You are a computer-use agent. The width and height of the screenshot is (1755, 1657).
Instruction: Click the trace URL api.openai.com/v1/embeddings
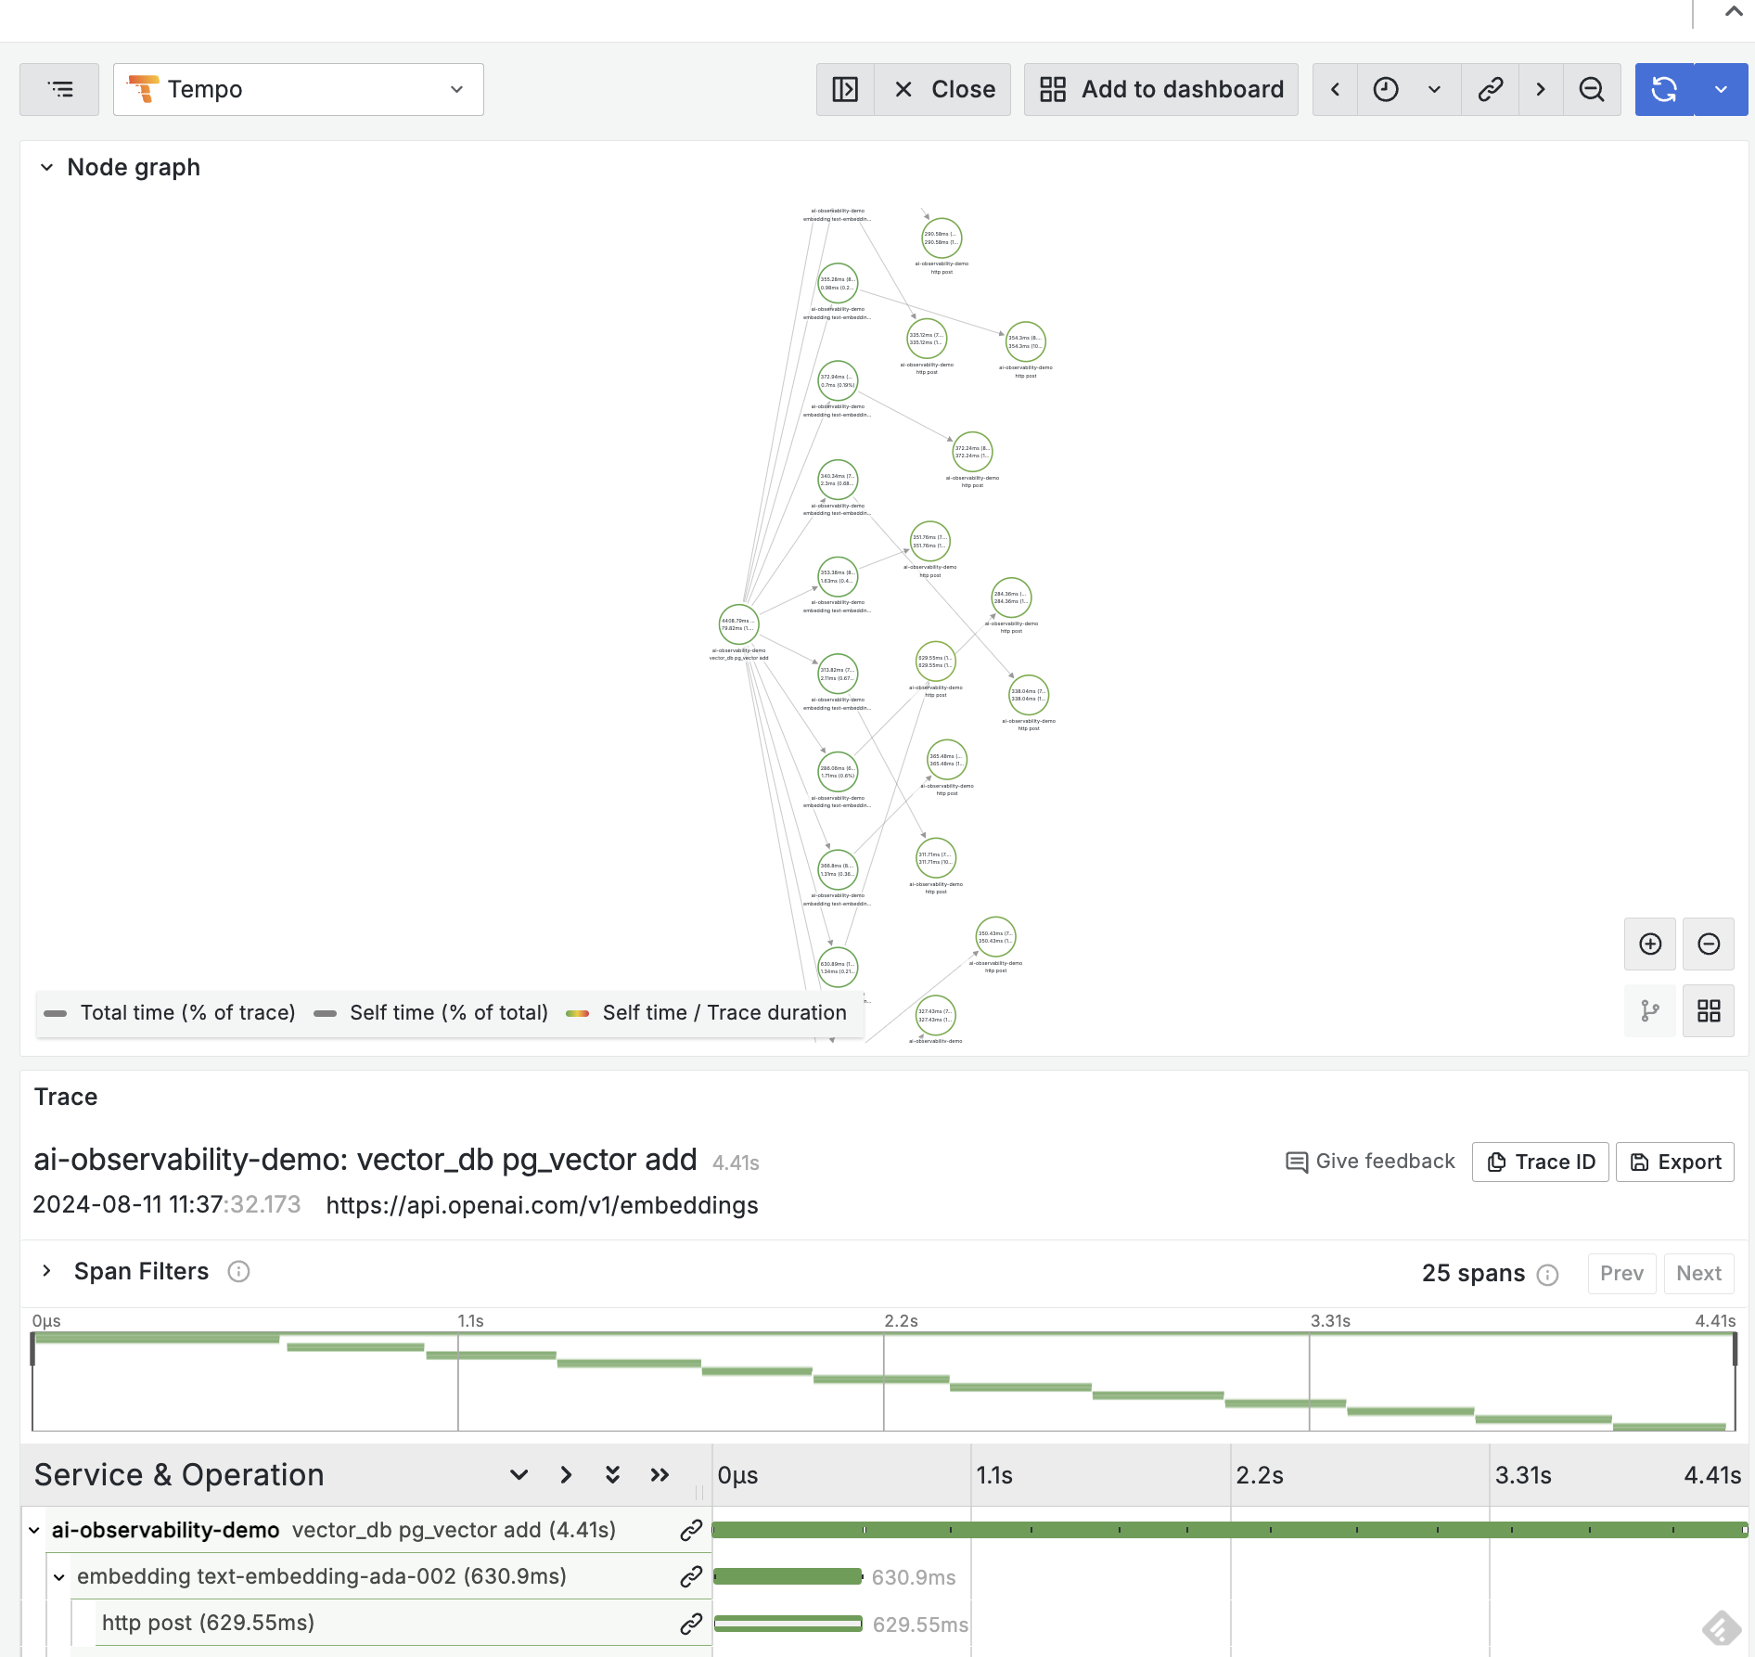pyautogui.click(x=542, y=1205)
